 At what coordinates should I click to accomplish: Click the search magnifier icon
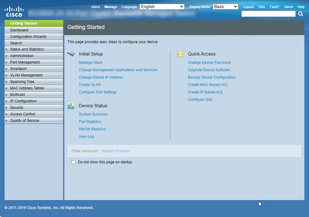coord(301,14)
